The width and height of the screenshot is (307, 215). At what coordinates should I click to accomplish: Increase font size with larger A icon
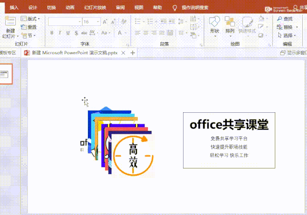point(105,22)
